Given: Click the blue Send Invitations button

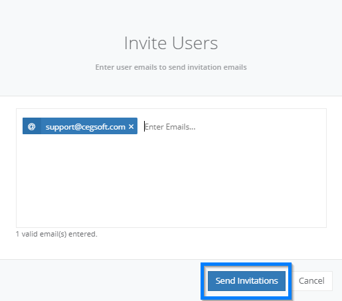Looking at the screenshot, I should (x=246, y=281).
